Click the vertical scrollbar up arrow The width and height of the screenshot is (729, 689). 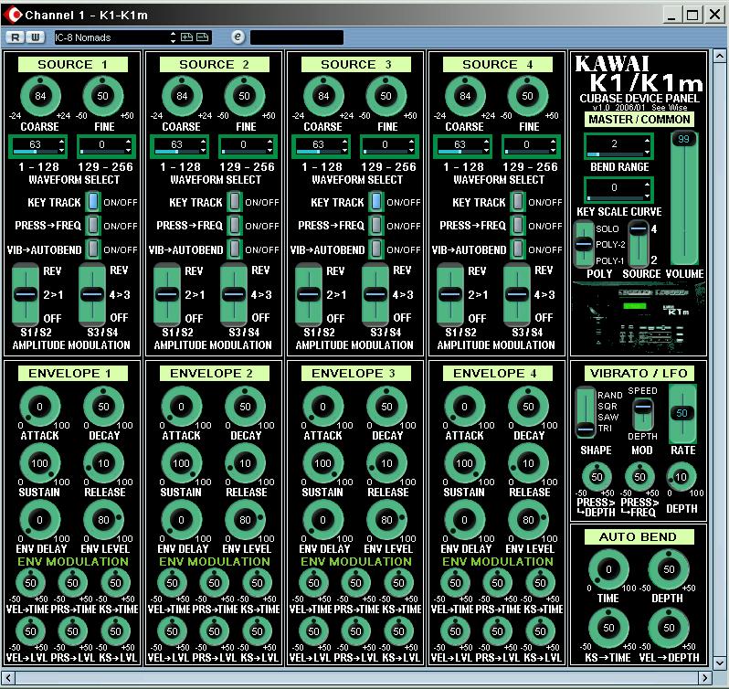pos(719,57)
